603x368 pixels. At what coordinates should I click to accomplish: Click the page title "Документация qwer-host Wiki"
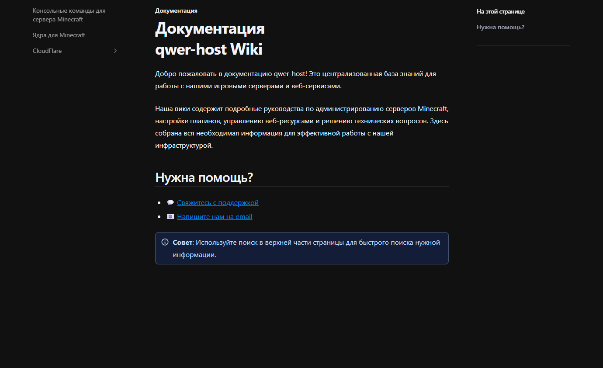click(x=208, y=39)
